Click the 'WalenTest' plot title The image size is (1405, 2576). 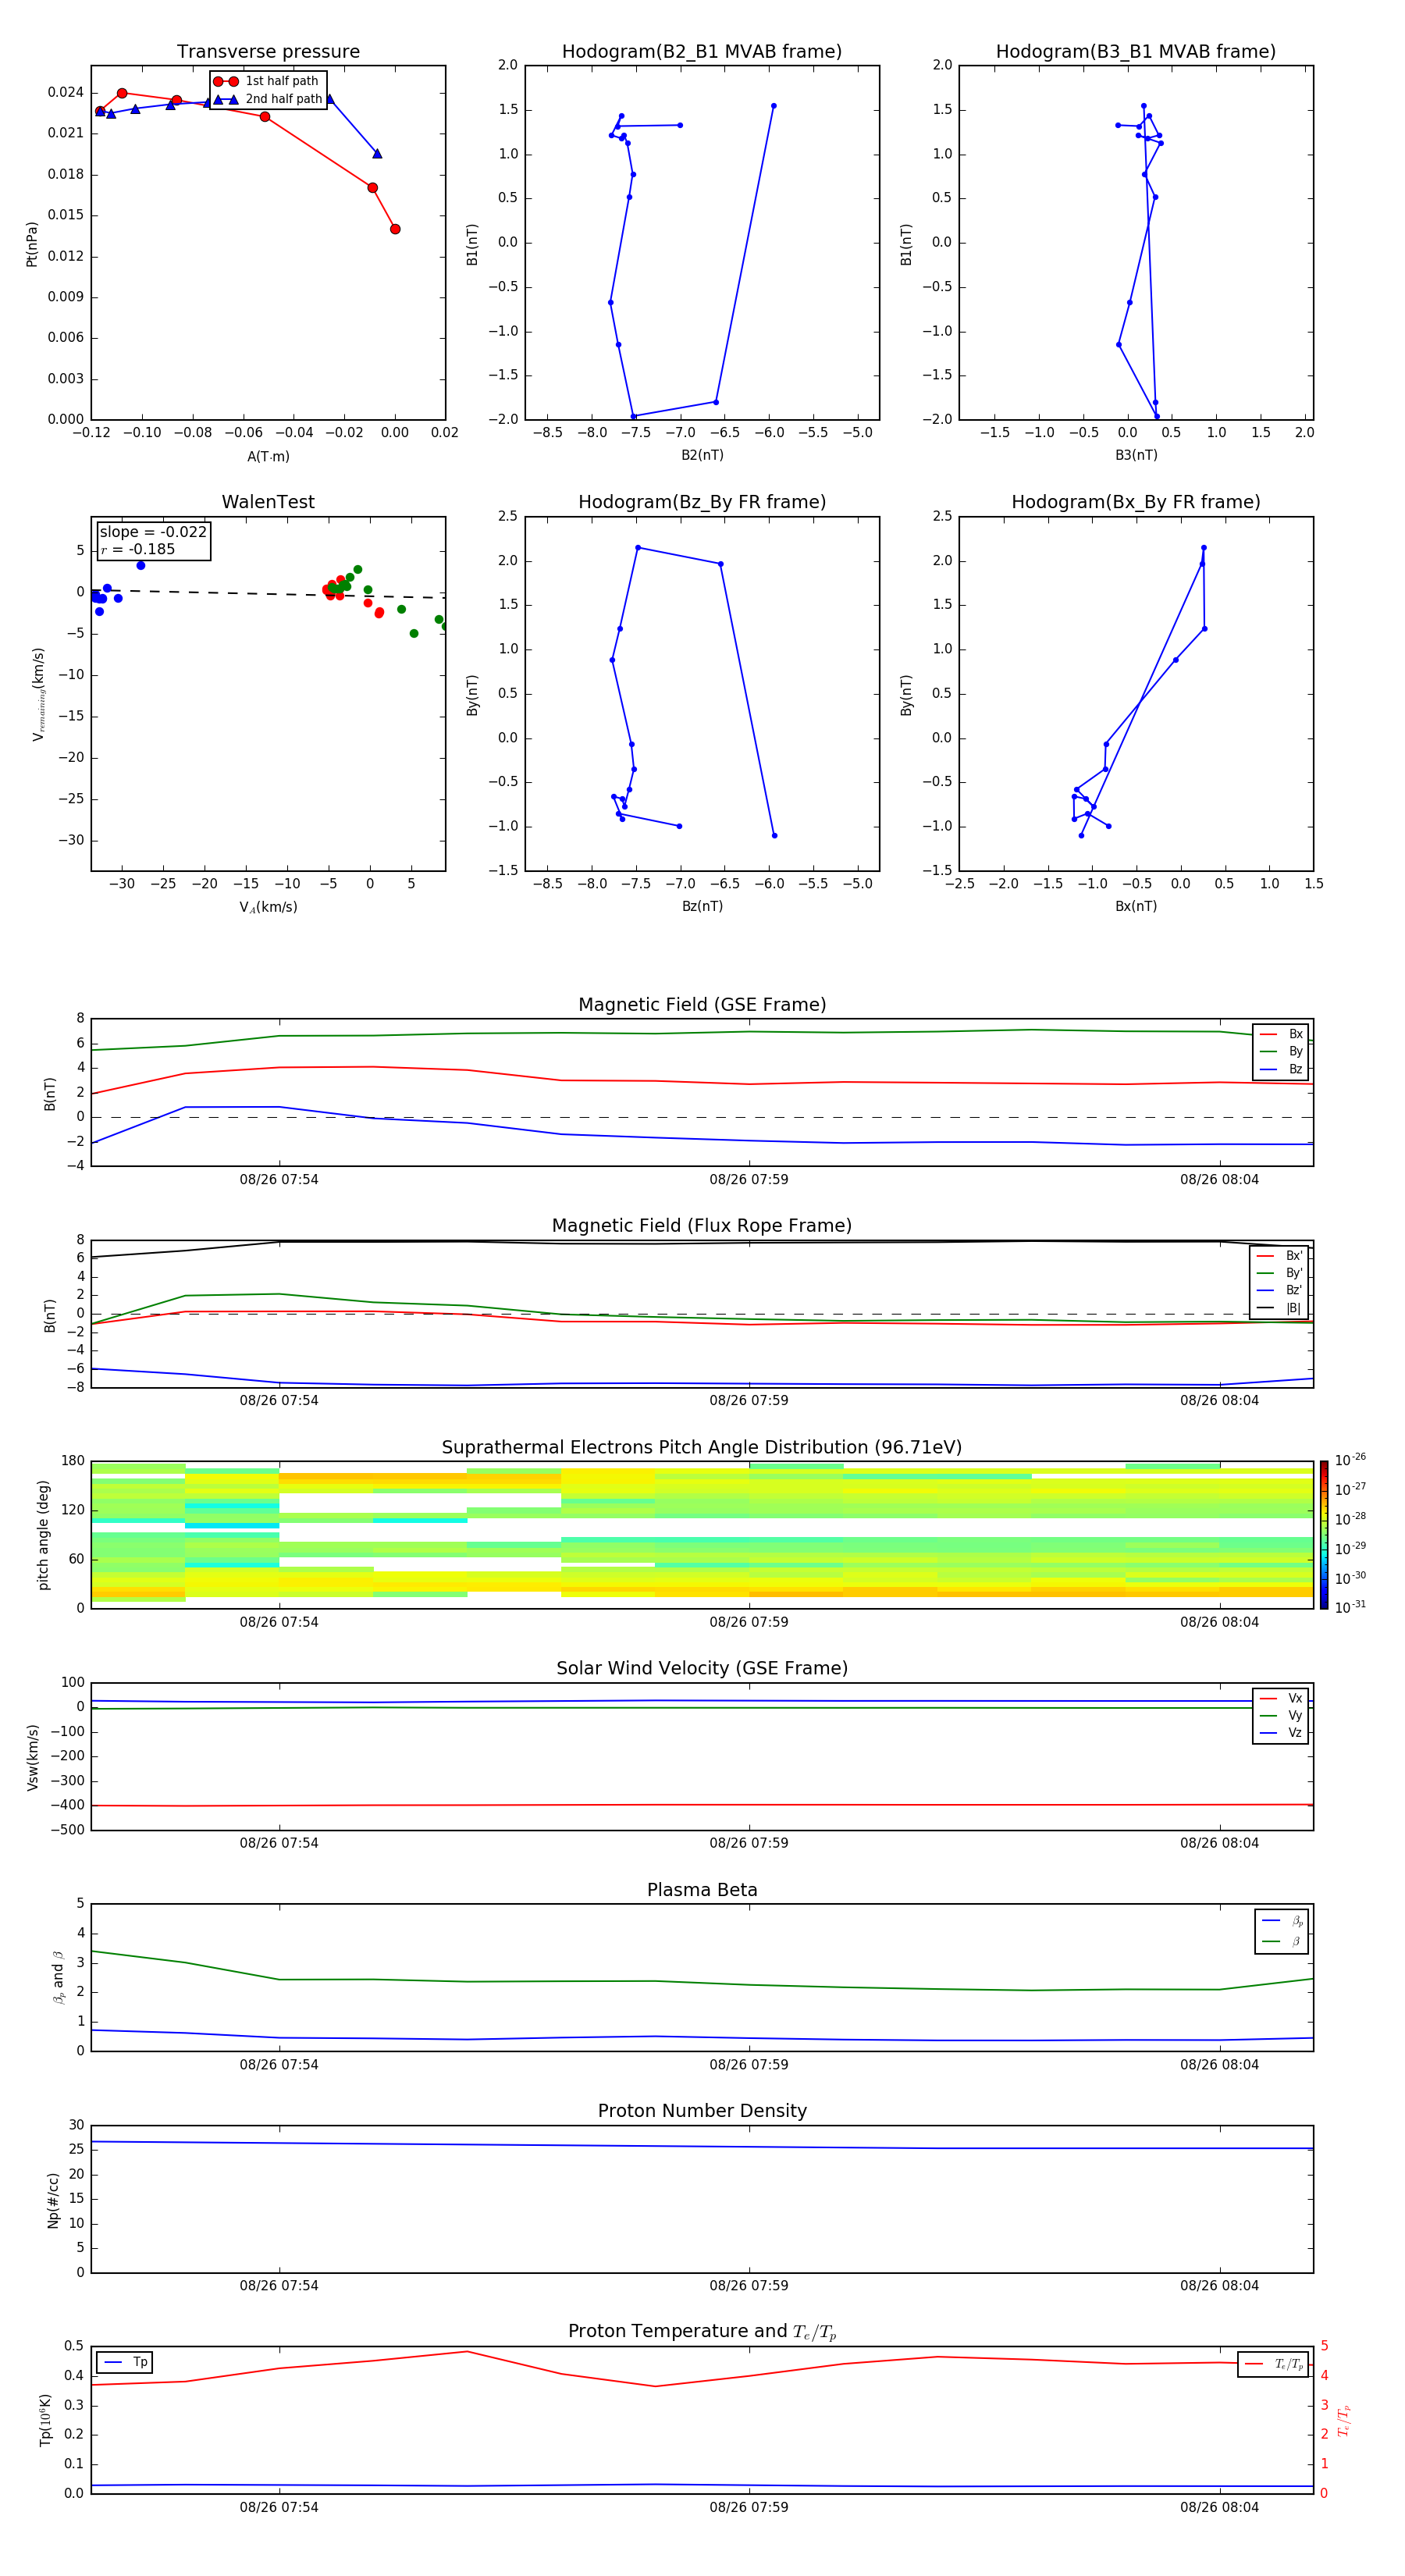[x=268, y=502]
